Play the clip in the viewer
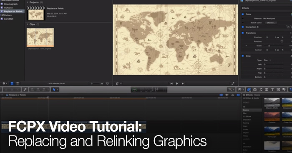The width and height of the screenshot is (292, 153). click(177, 84)
